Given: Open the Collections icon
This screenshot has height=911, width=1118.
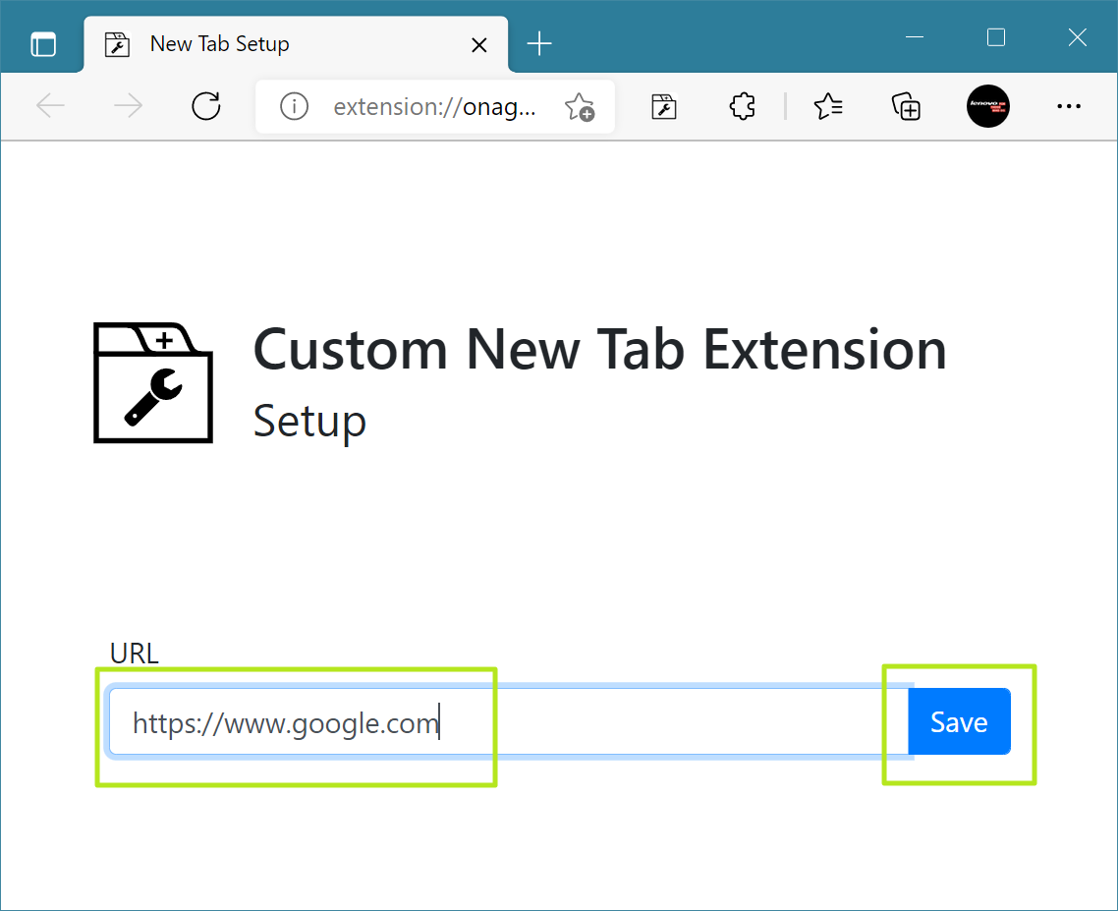Looking at the screenshot, I should [x=905, y=106].
